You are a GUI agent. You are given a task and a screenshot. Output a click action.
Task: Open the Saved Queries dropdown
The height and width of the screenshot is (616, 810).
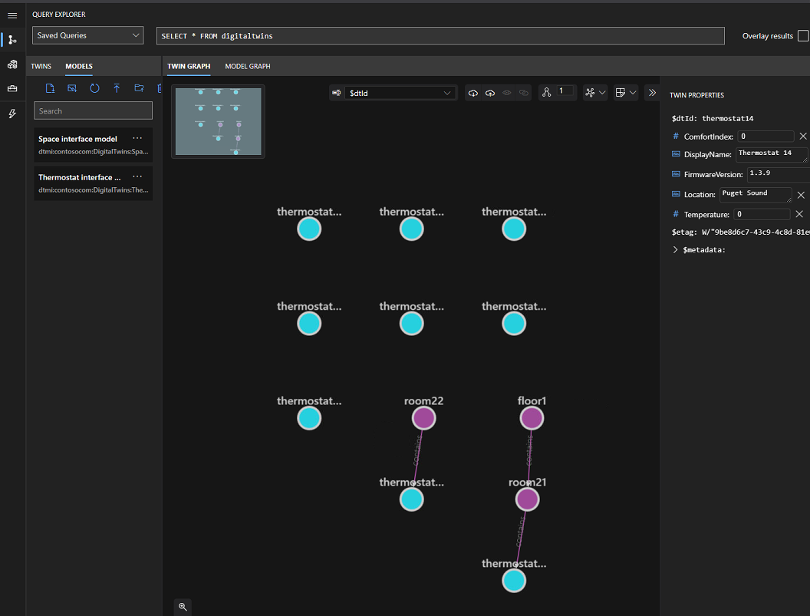click(x=87, y=35)
